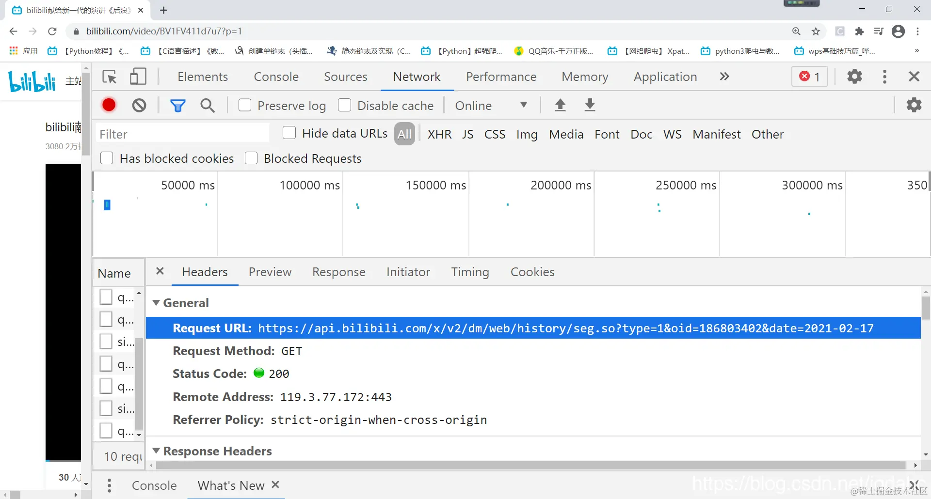Click the request details horizontal scrollbar

531,465
